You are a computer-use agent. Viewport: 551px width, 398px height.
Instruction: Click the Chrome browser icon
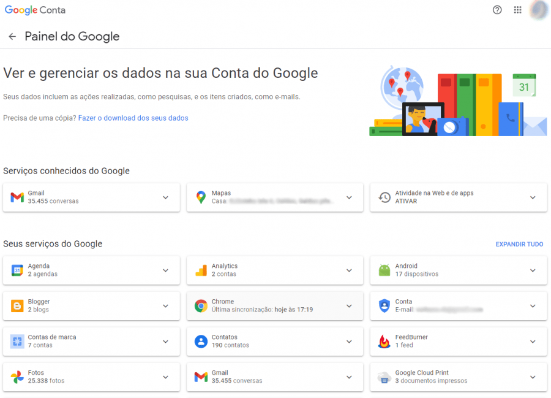point(201,306)
